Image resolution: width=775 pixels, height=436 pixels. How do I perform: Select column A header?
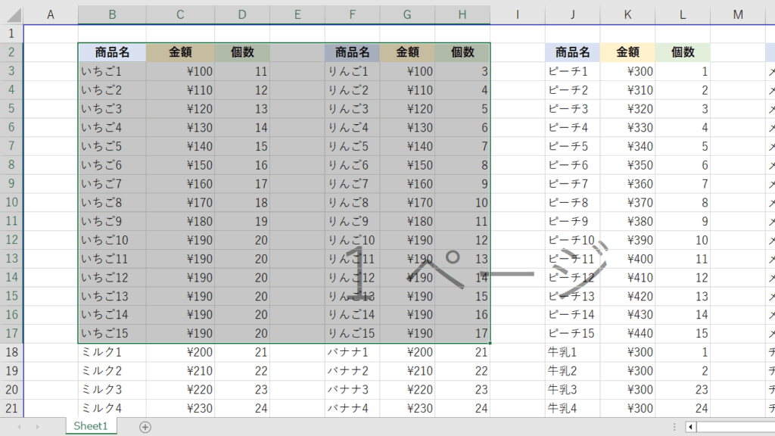(51, 15)
